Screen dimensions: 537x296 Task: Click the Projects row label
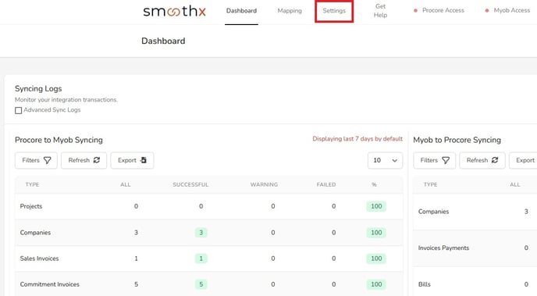30,206
